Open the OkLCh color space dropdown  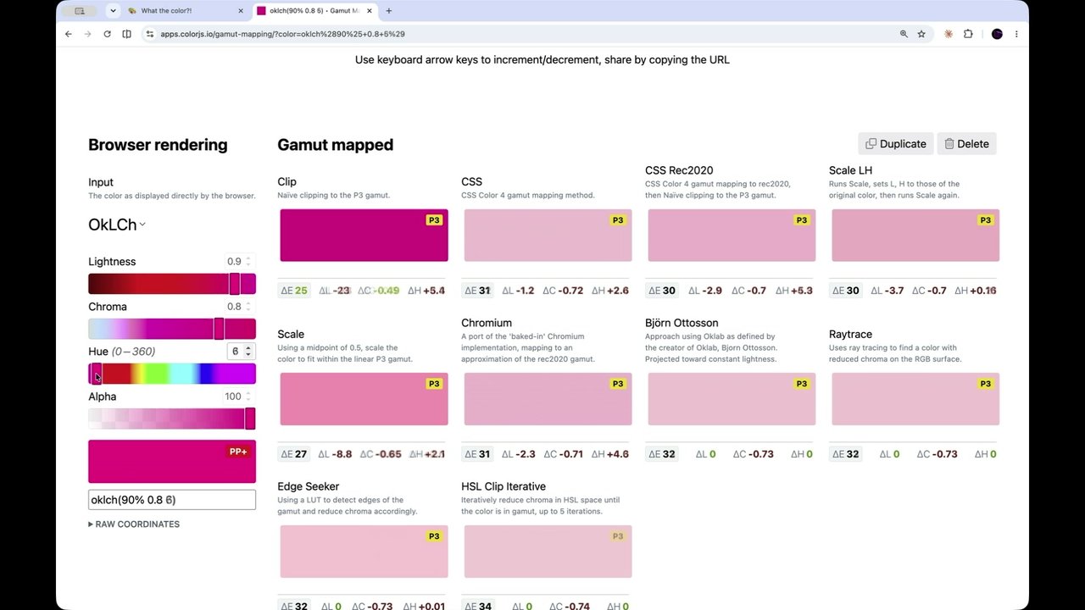(x=117, y=225)
